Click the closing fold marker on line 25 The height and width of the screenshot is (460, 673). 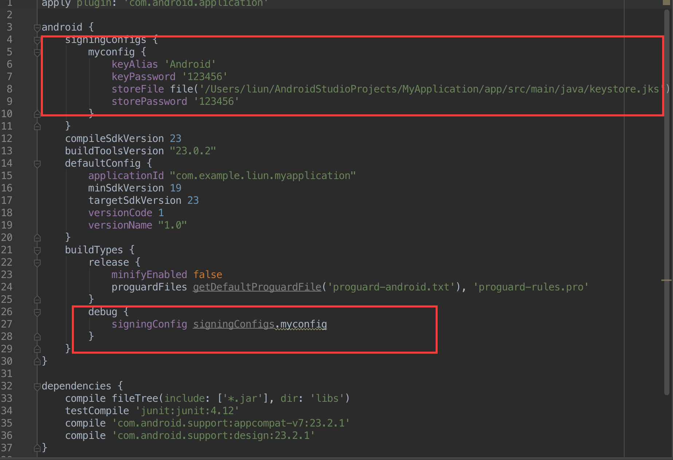[37, 300]
